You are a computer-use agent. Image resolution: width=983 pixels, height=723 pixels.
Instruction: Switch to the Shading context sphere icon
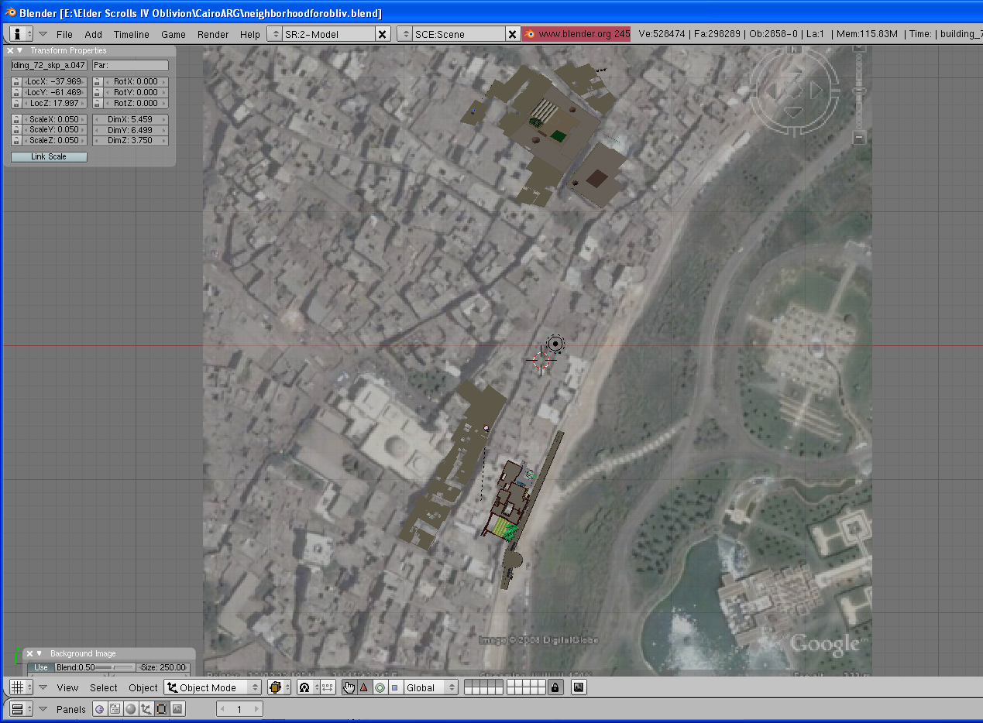coord(130,709)
